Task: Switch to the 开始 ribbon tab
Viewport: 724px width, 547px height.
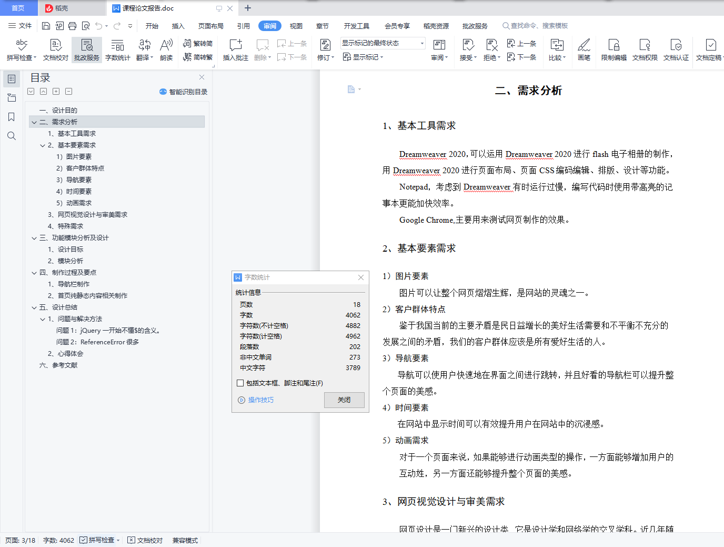Action: 152,26
